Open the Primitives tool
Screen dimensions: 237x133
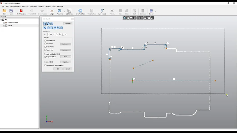click(60, 12)
